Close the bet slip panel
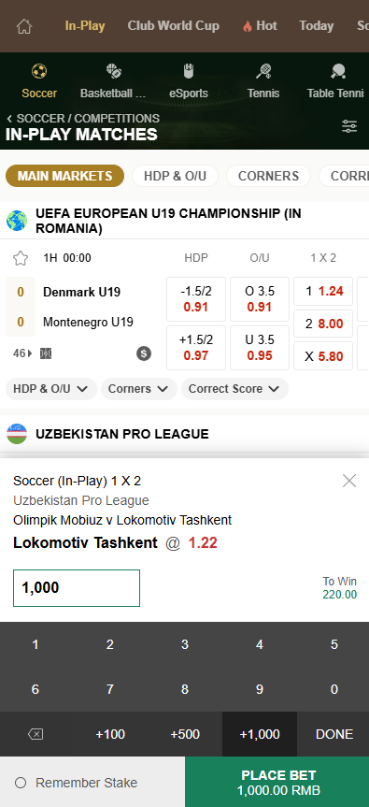The height and width of the screenshot is (807, 369). [349, 481]
